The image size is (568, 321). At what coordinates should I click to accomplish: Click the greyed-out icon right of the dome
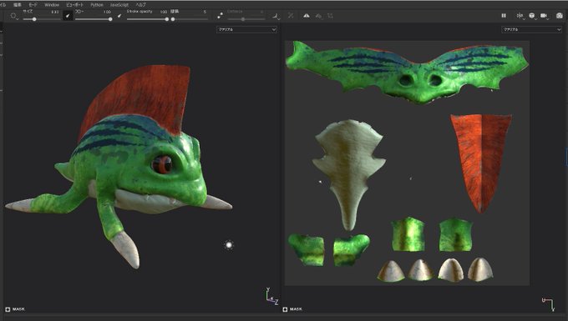[318, 16]
